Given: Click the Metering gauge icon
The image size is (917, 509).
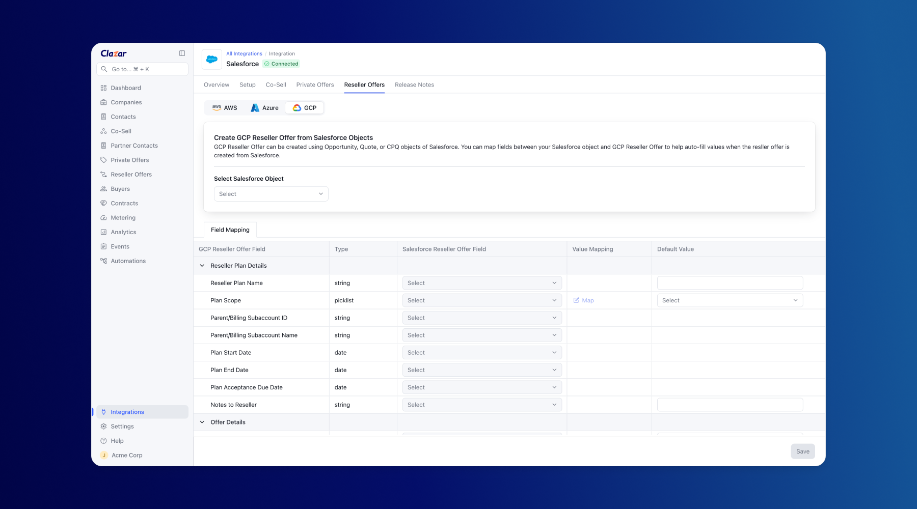Looking at the screenshot, I should pyautogui.click(x=103, y=218).
